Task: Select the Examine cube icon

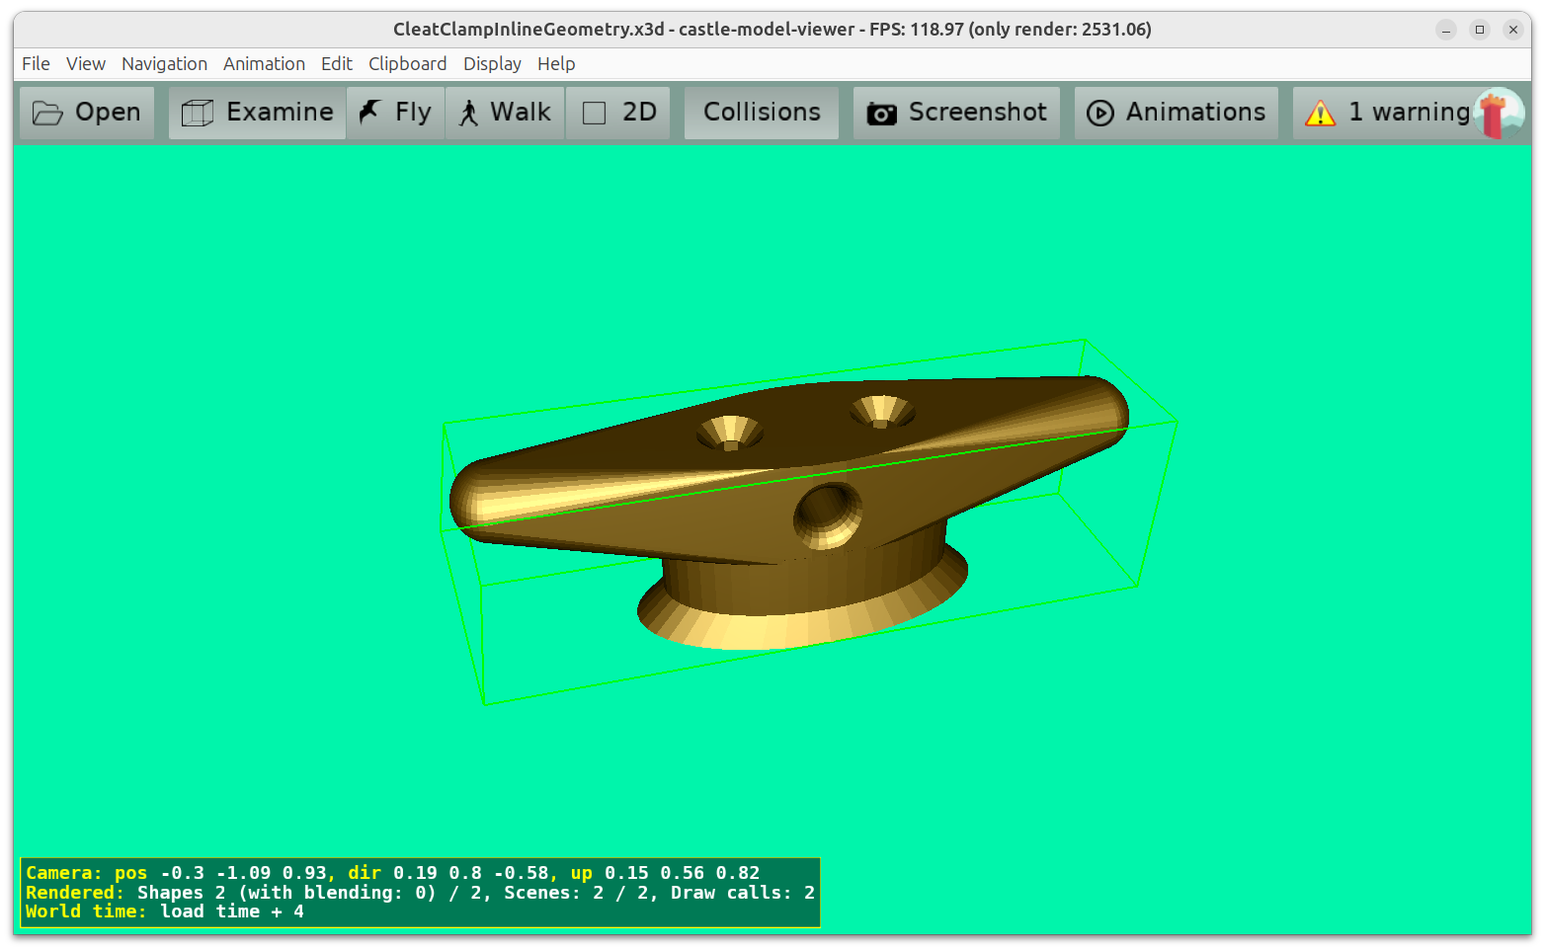Action: (198, 114)
